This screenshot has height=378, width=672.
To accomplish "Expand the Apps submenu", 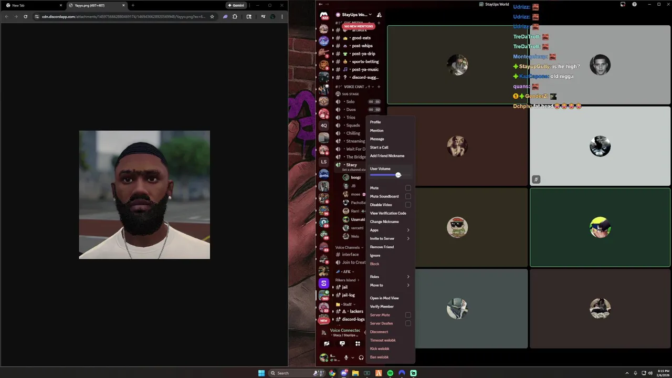I will 390,230.
